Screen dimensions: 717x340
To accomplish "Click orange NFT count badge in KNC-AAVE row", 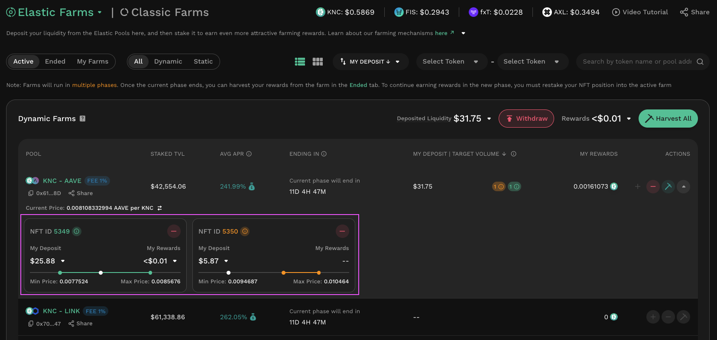I will point(499,186).
